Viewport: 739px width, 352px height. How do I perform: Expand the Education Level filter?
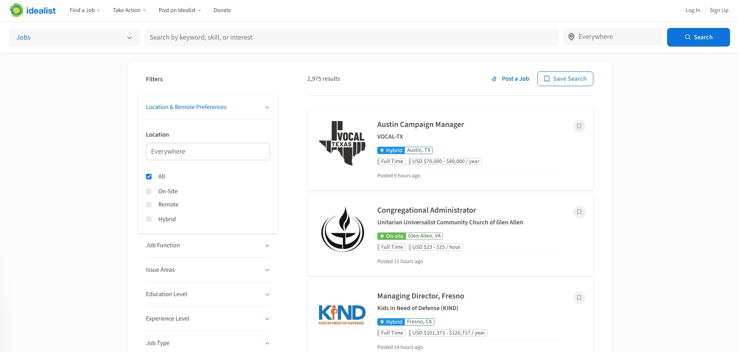208,294
